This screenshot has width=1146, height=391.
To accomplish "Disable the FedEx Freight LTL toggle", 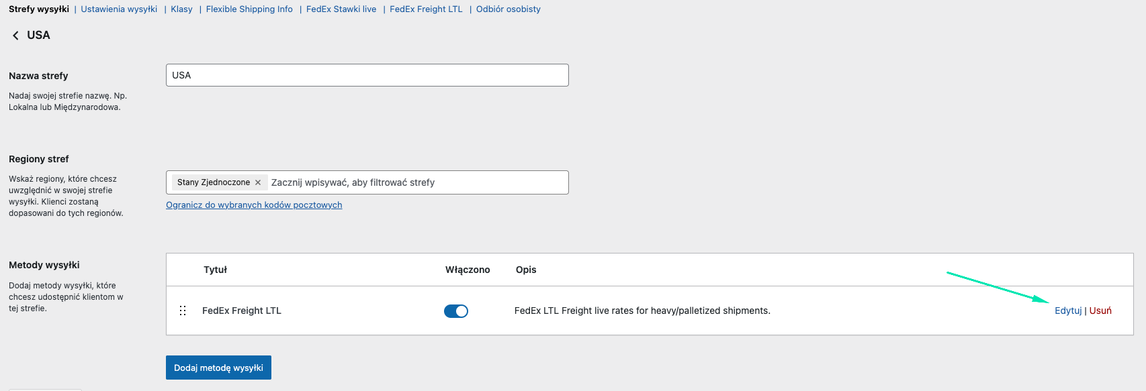I will pos(456,311).
